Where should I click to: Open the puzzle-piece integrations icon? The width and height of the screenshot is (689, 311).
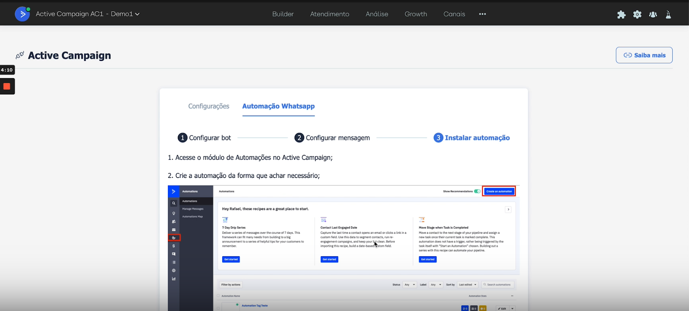(621, 15)
